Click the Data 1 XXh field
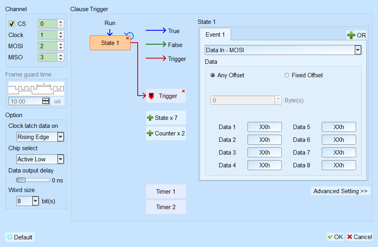 pyautogui.click(x=265, y=127)
